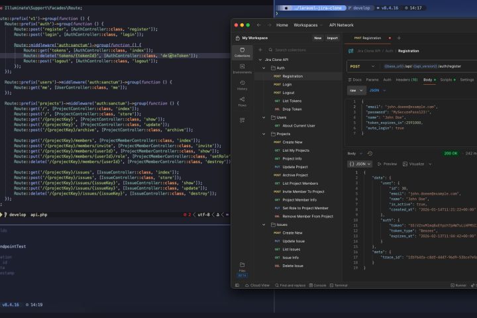This screenshot has height=318, width=477.
Task: Collapse the Jira Clone API collection
Action: (x=260, y=60)
